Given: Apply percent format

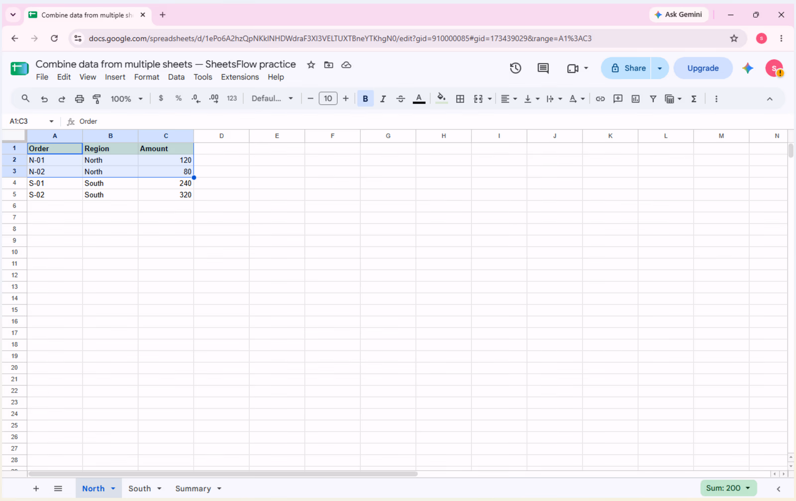Looking at the screenshot, I should point(178,99).
